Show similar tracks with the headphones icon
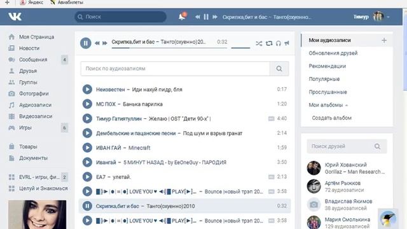 point(279,43)
